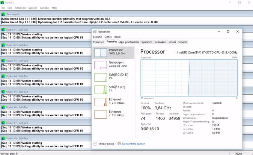This screenshot has width=253, height=155.
Task: Click the Main thread window icon
Action: 3,14
